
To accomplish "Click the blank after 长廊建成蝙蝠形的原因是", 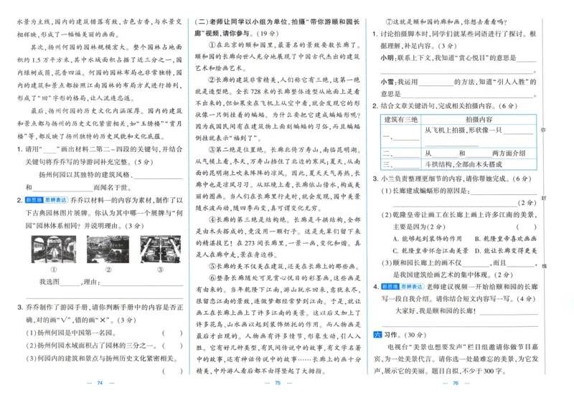I will [504, 191].
